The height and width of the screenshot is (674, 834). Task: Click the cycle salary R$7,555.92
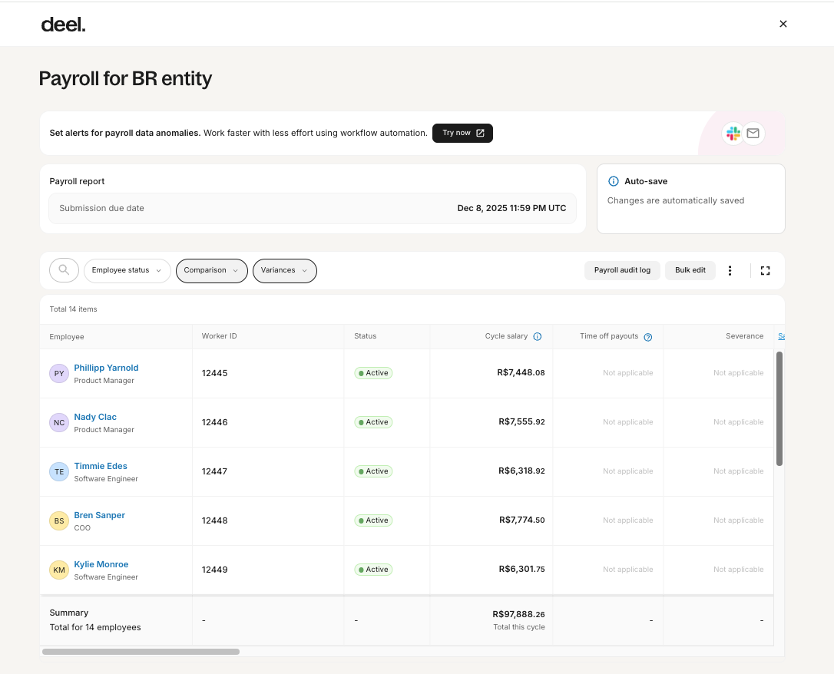[x=521, y=422]
